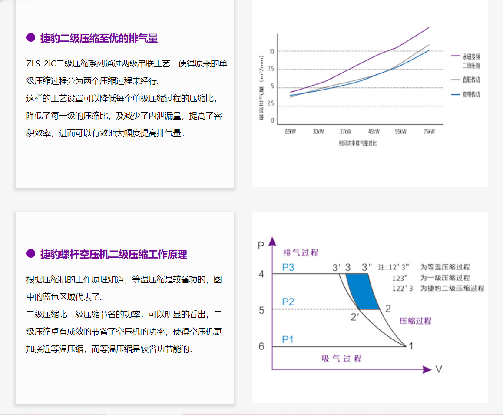Click the V axis arrowhead in PV diagram
The height and width of the screenshot is (415, 503).
click(427, 370)
